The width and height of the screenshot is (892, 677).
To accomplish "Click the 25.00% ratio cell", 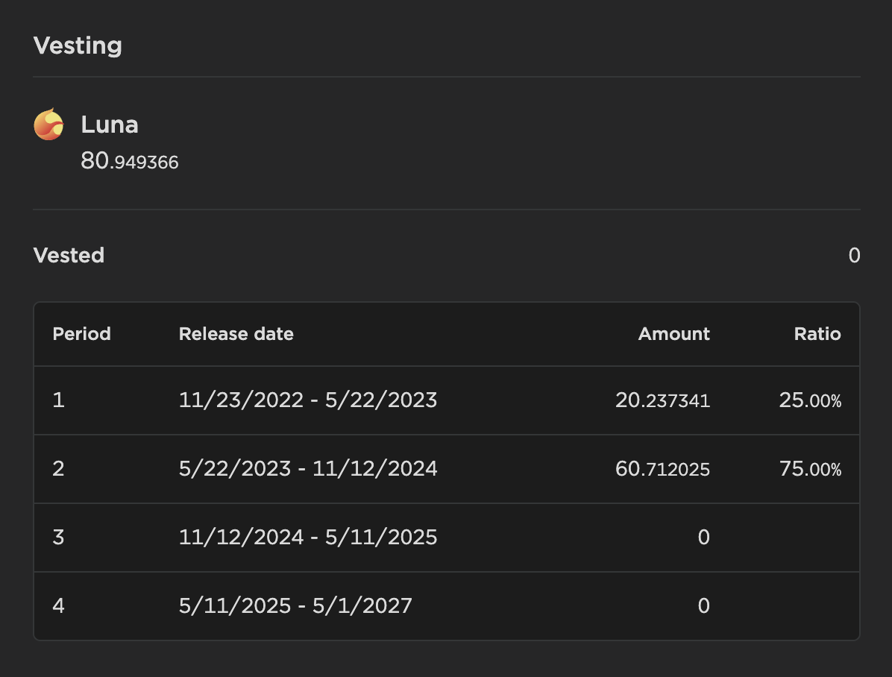I will pos(810,401).
